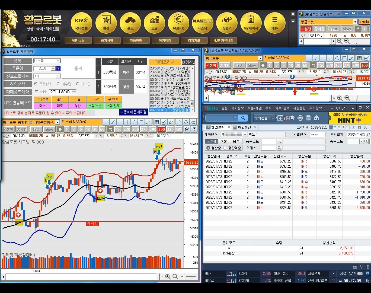This screenshot has height=293, width=371.
Task: Expand the 종목코드 dropdown in 1Q HTS
Action: point(361,141)
